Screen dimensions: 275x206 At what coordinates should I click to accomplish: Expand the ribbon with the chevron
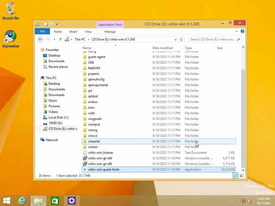(237, 31)
